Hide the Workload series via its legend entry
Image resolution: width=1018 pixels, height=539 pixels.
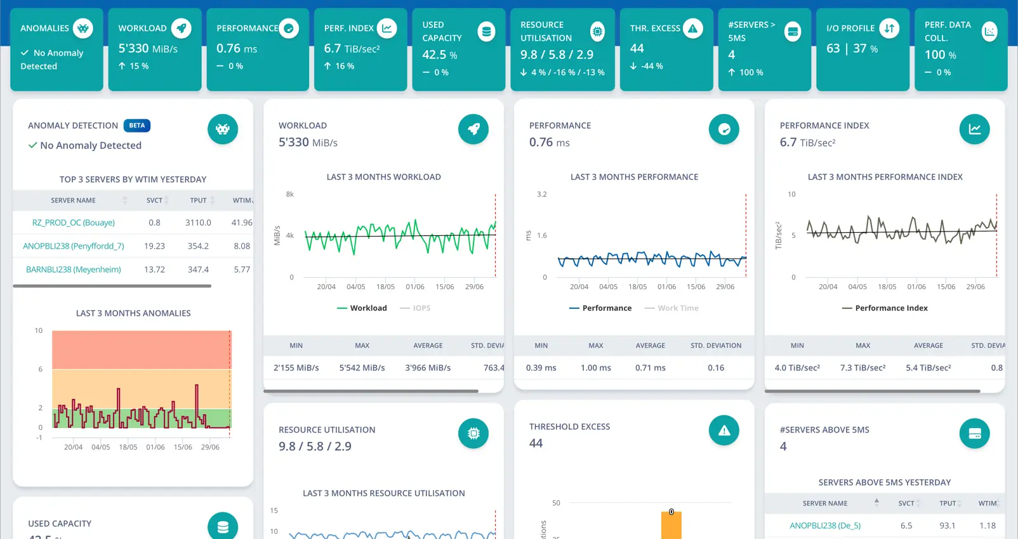(362, 308)
